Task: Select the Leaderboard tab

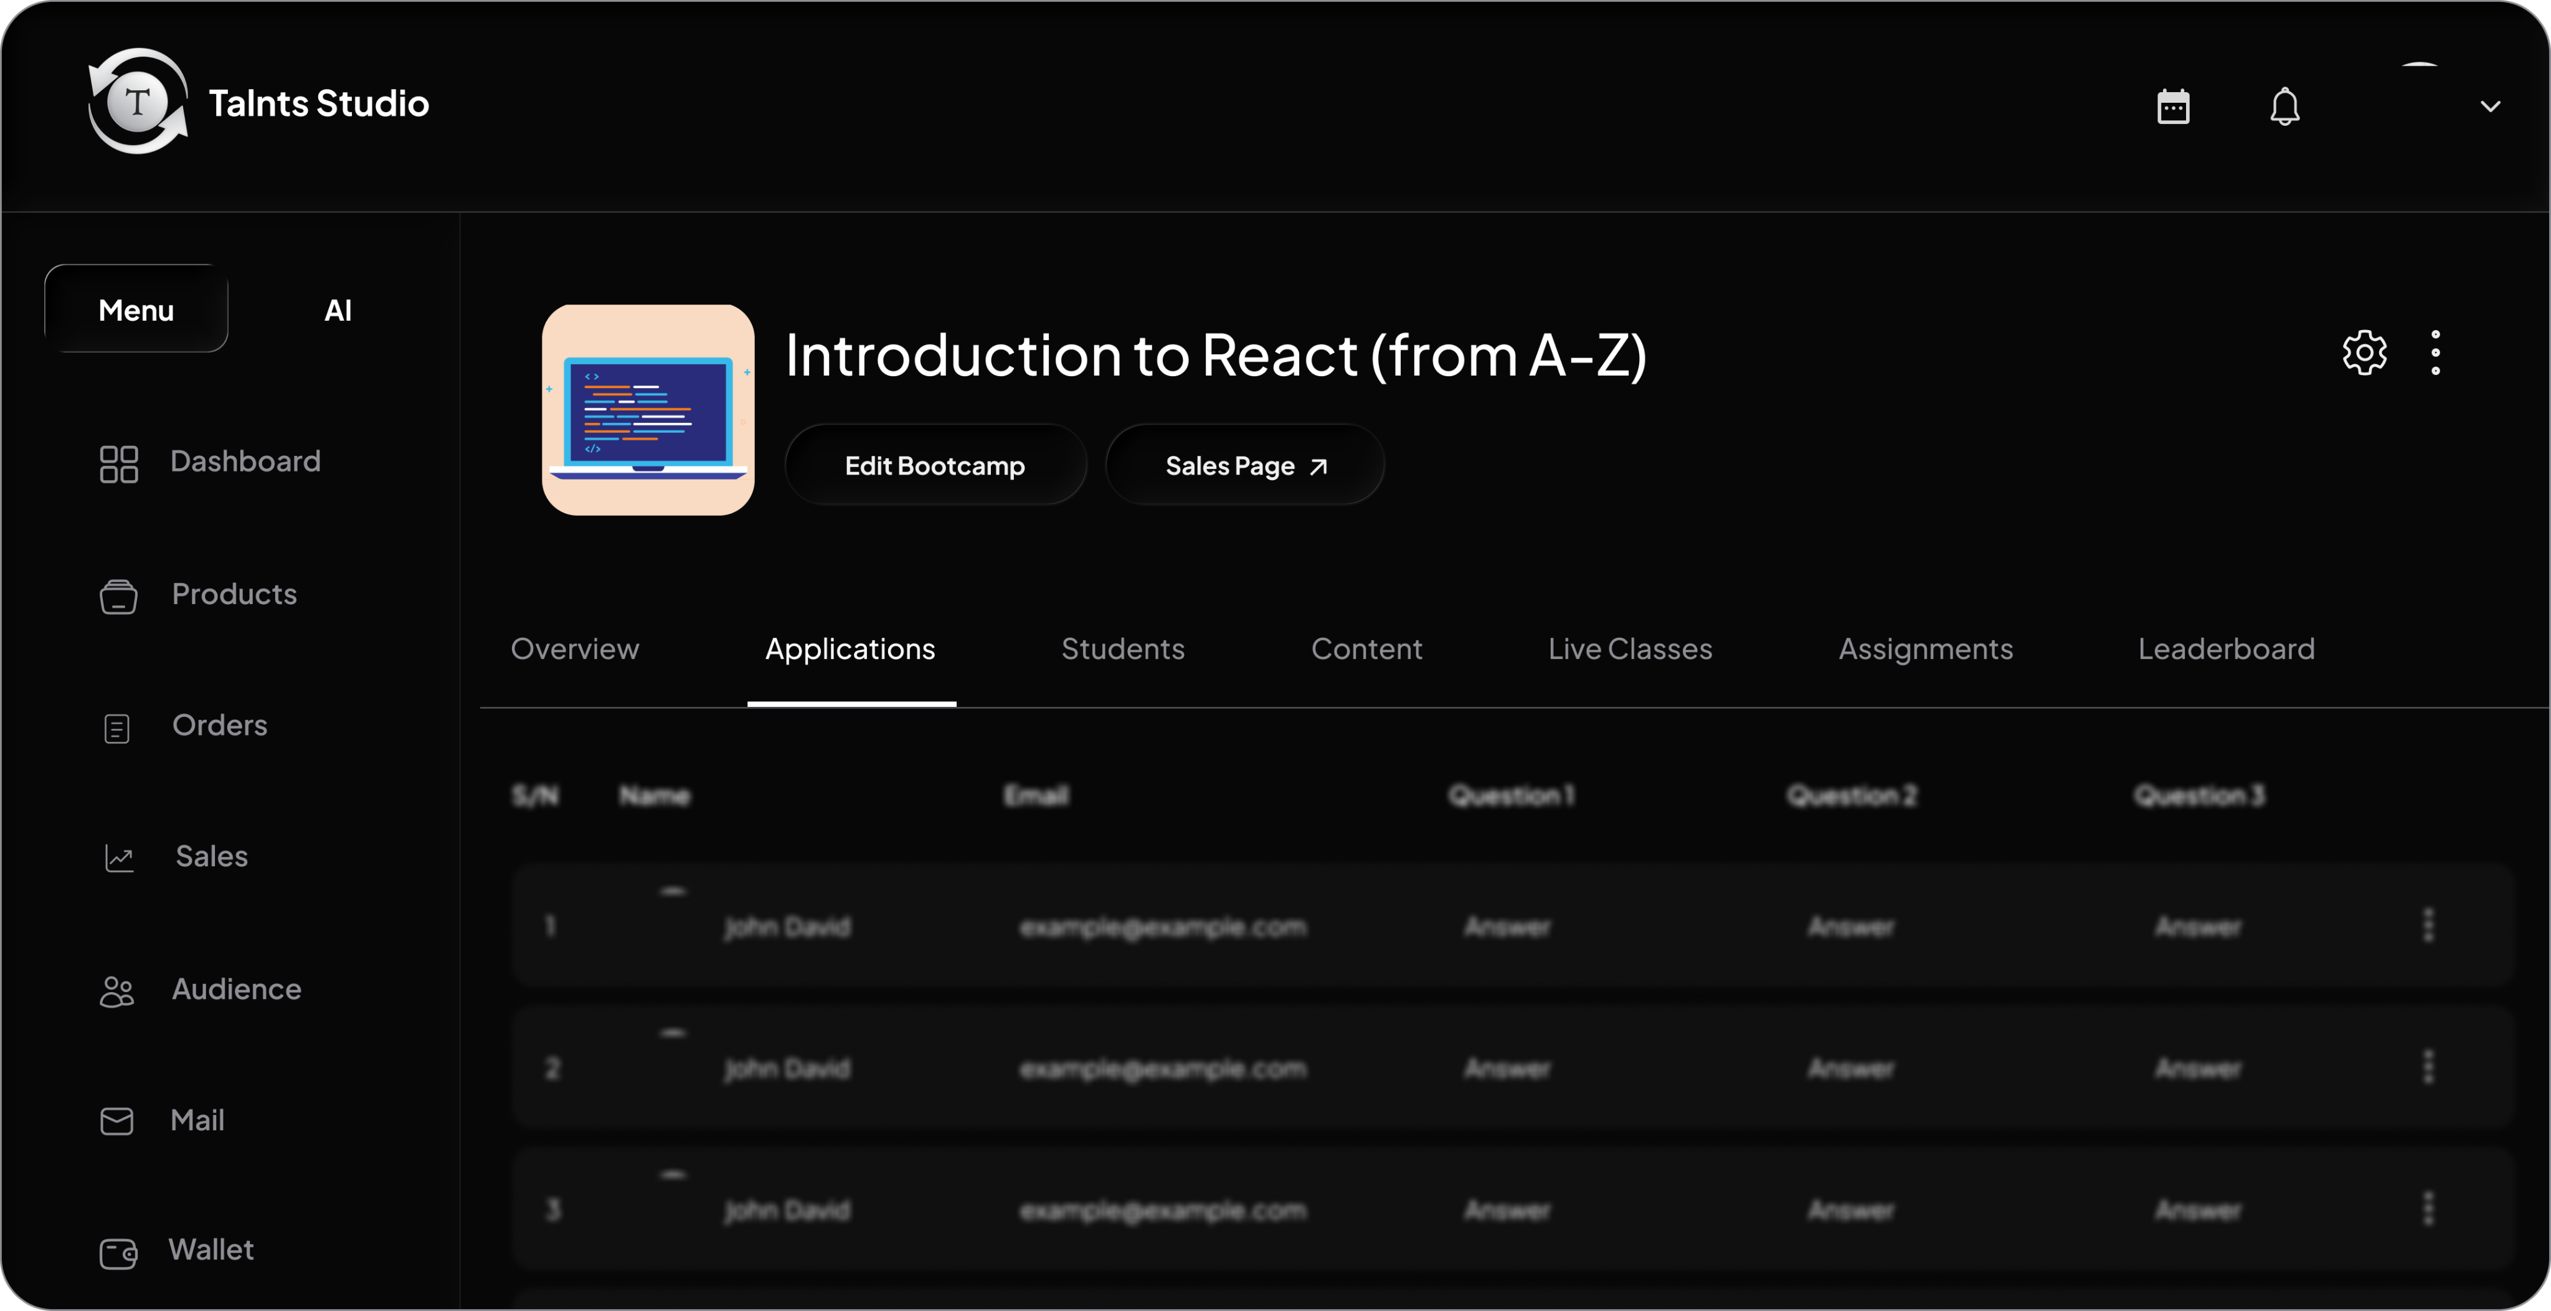Action: tap(2225, 648)
